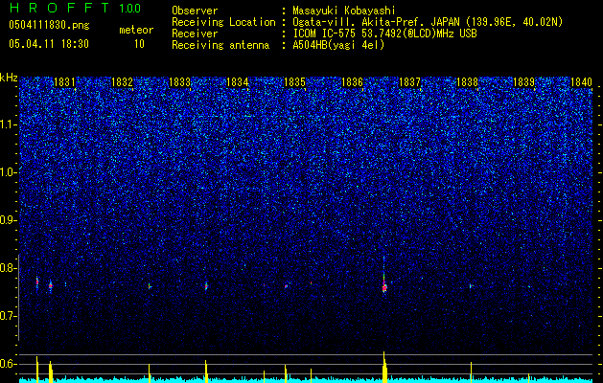Select the ICOM IC-575 receiver description
Screen dimensions: 603x383
point(384,34)
